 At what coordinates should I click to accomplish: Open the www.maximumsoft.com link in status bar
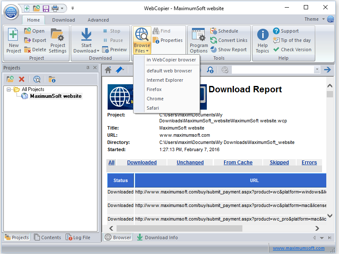click(x=298, y=248)
